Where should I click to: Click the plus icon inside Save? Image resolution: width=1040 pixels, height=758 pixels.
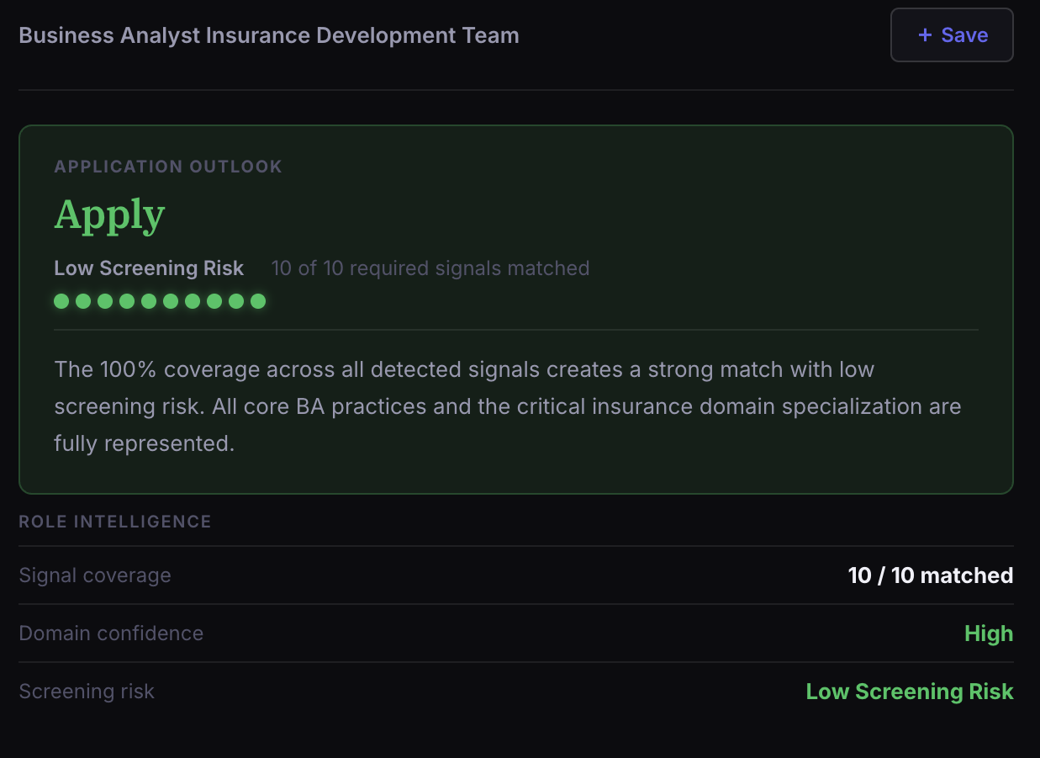pyautogui.click(x=925, y=35)
